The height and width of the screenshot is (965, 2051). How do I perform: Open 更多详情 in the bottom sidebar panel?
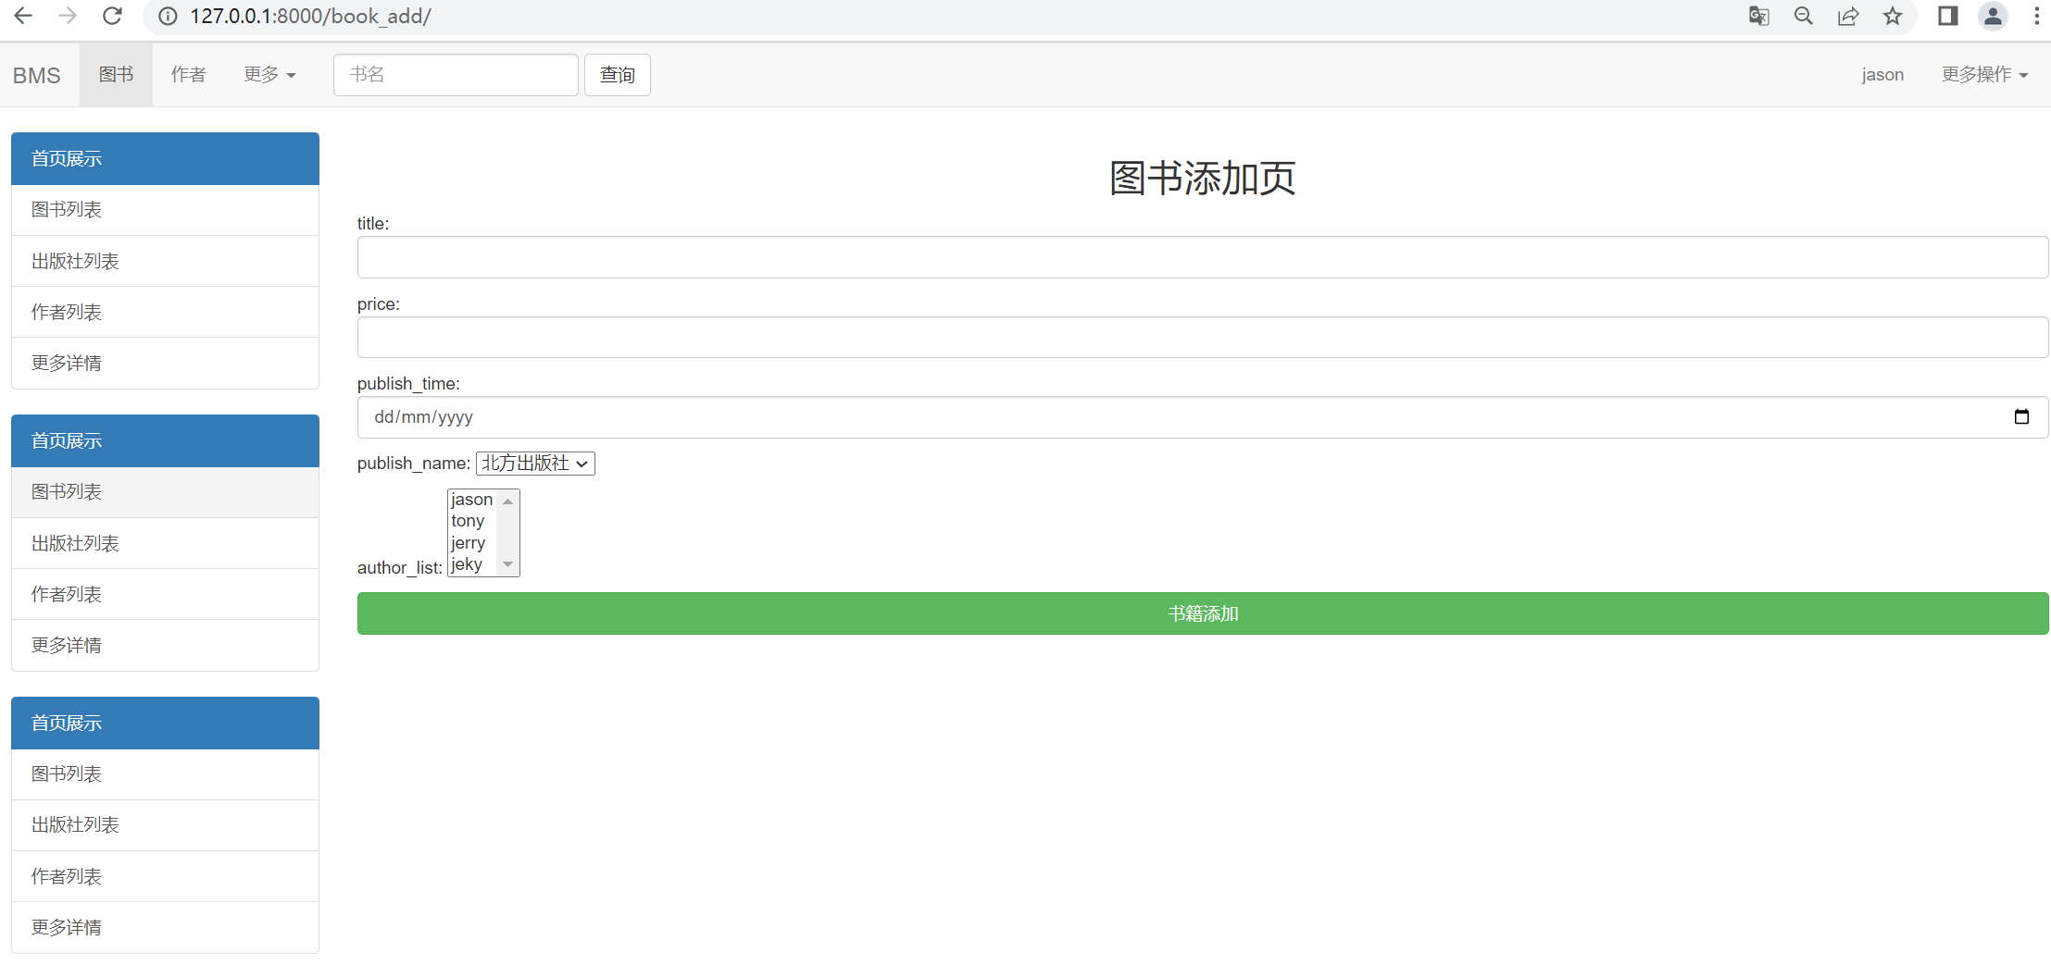pos(165,928)
